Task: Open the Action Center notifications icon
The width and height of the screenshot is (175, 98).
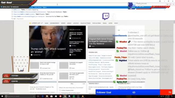Action: coord(172,96)
